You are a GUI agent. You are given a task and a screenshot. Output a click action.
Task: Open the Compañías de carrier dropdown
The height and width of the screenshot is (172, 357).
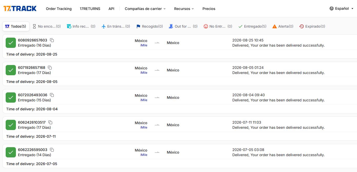145,9
